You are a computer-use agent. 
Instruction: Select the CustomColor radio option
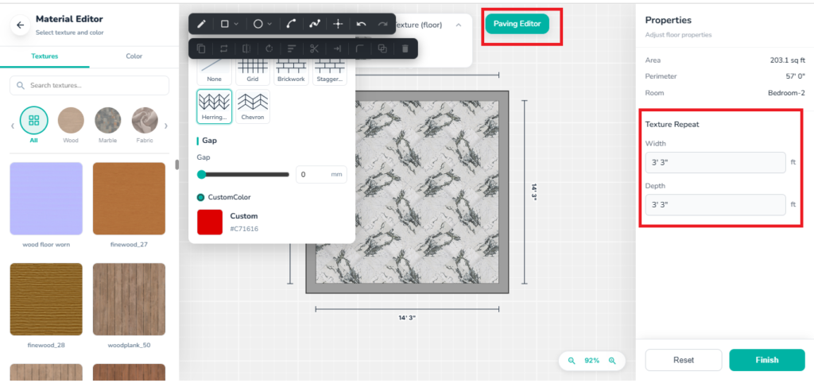click(200, 197)
